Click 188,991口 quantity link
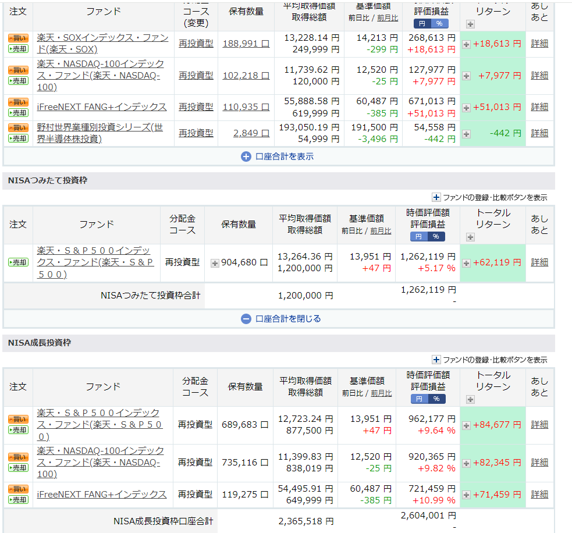 click(x=246, y=44)
